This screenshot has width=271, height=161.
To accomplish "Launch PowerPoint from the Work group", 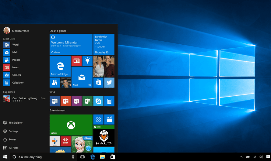I will coord(65,101).
